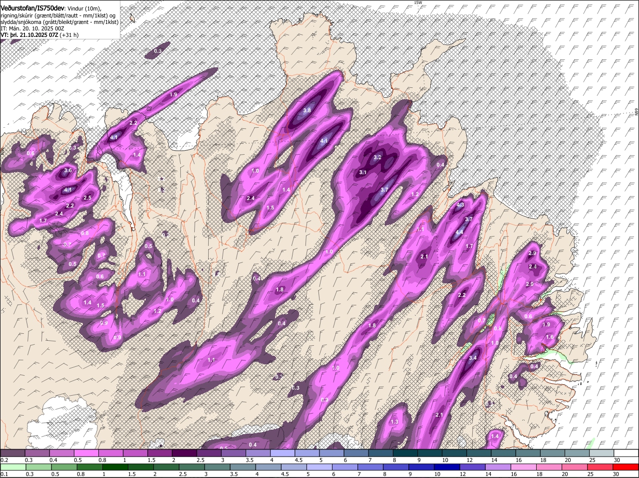Click the 3.8 precipitation value on the map

coord(308,110)
